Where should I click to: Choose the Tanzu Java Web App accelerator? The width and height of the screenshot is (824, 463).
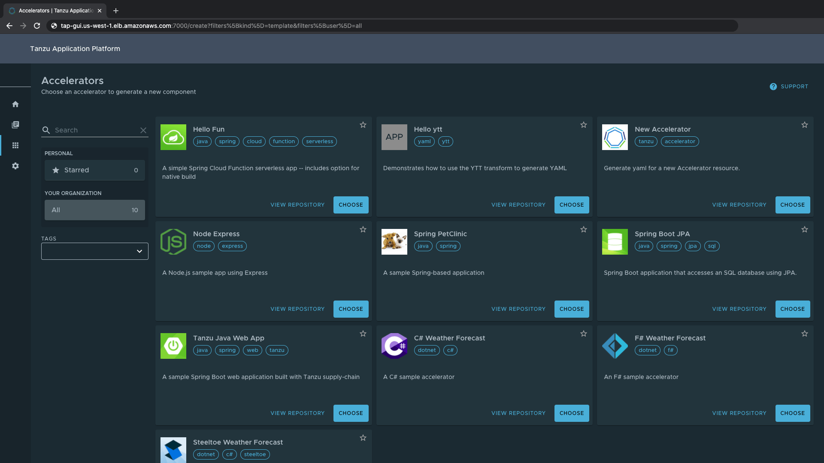[351, 413]
